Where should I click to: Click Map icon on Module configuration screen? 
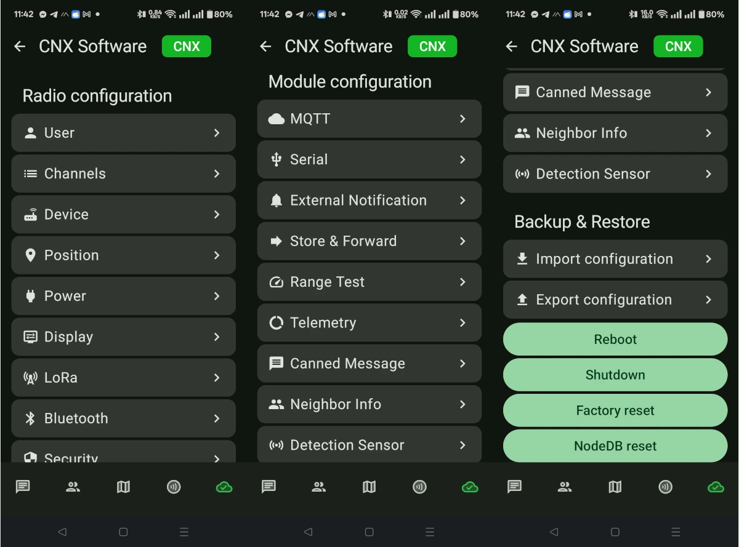coord(369,487)
